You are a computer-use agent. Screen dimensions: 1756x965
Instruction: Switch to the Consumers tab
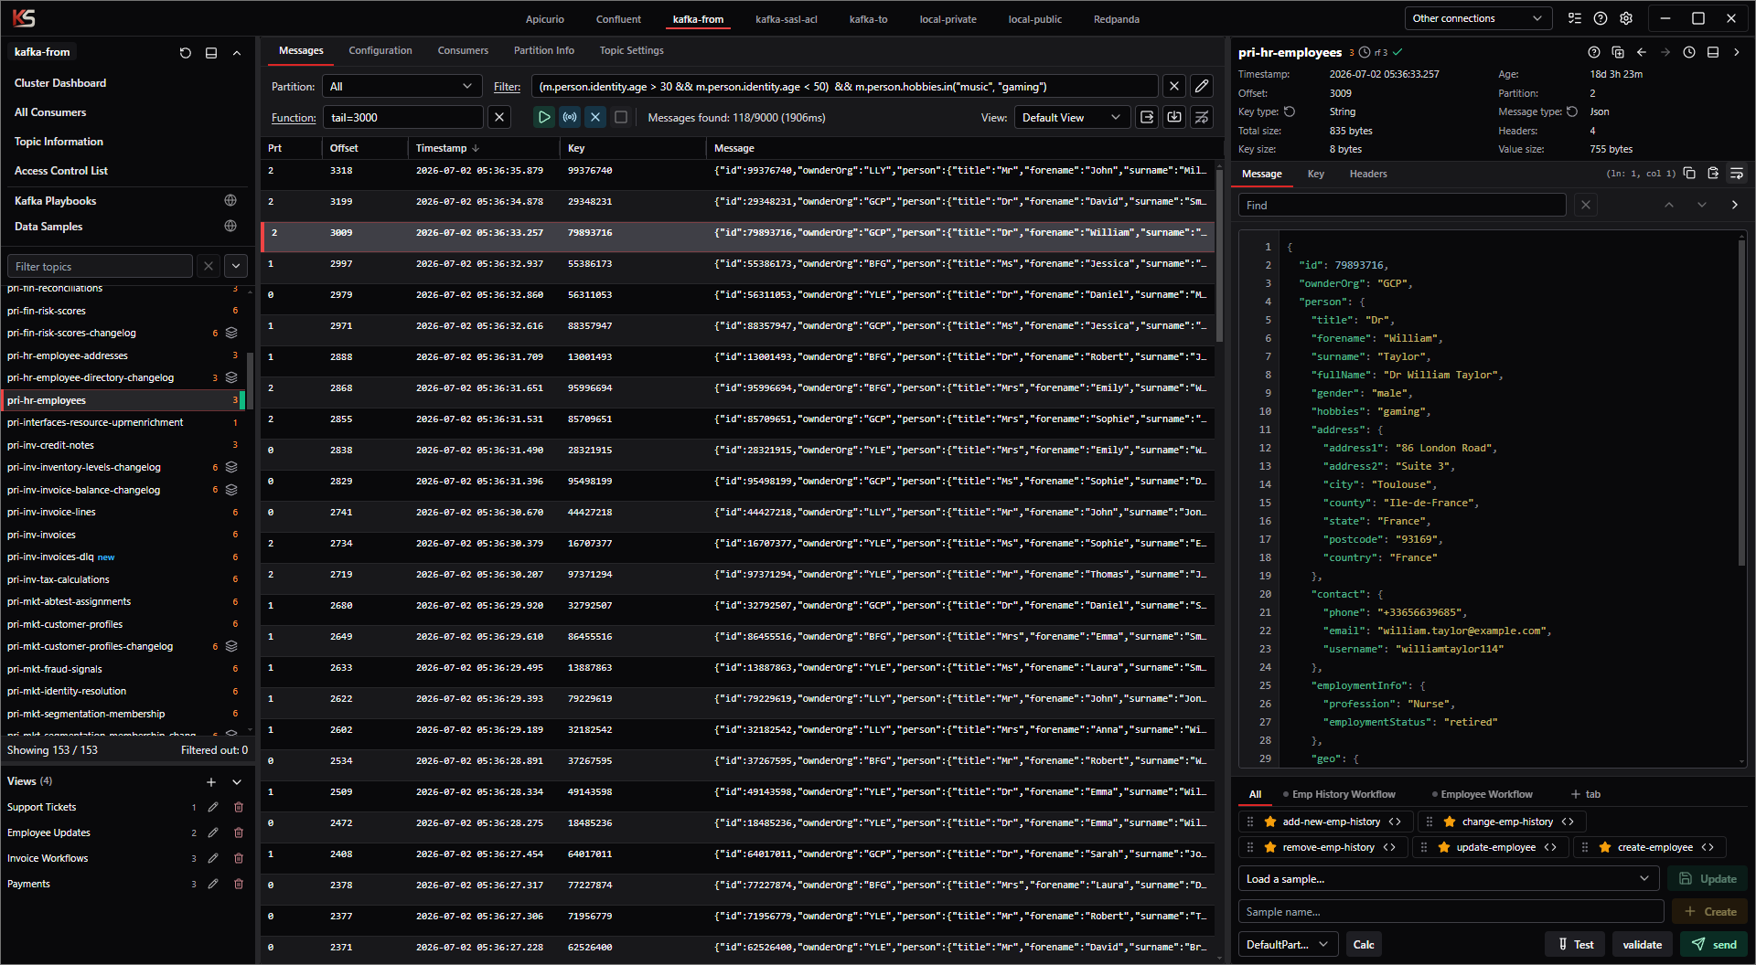pos(463,50)
